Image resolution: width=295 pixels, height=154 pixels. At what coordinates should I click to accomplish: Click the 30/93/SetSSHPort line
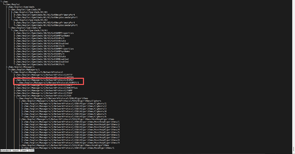40,54
